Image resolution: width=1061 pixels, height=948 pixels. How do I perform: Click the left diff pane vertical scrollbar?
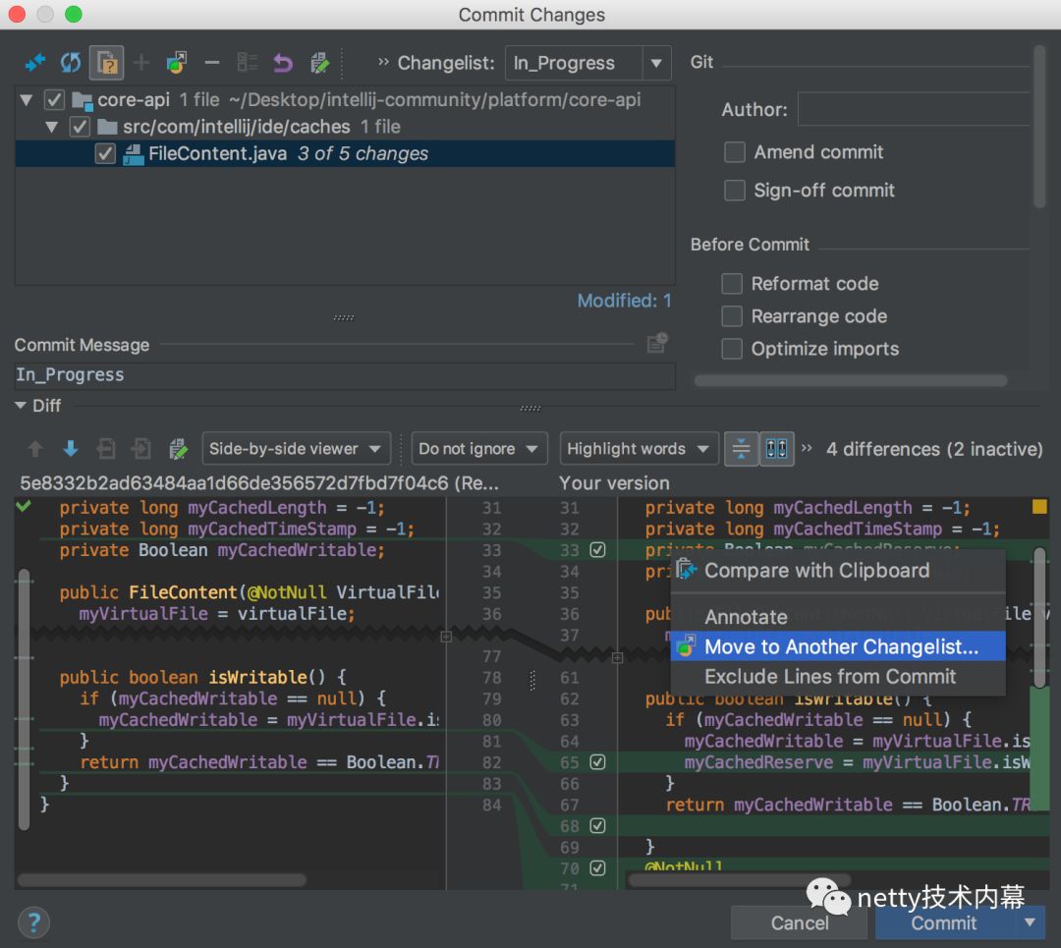tap(25, 699)
